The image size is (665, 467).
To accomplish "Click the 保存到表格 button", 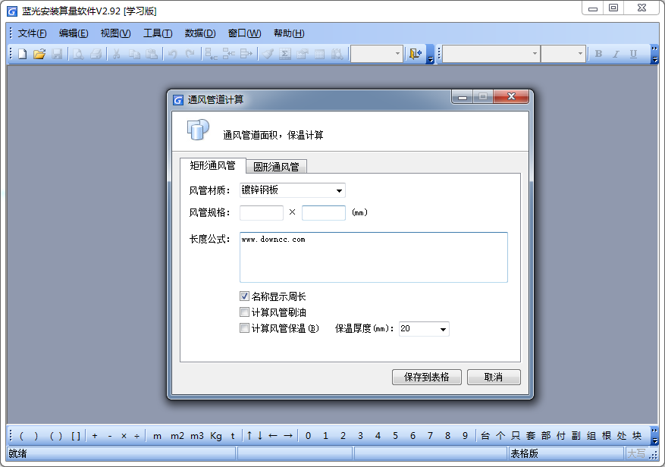I will (426, 377).
